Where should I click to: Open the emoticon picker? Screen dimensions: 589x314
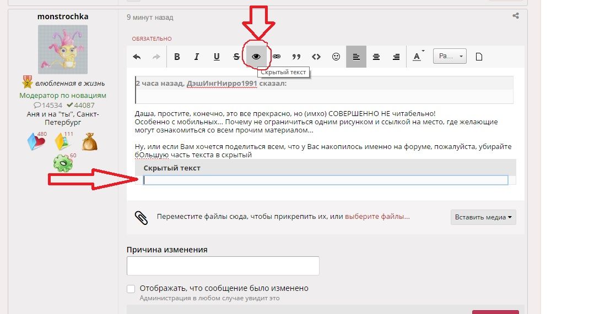336,57
